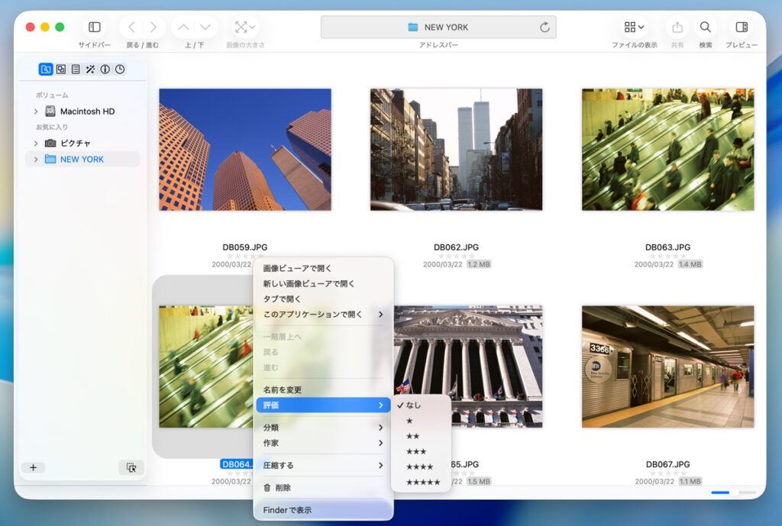Select Finderで表示 in the context menu
Viewport: 782px width, 526px height.
[287, 510]
